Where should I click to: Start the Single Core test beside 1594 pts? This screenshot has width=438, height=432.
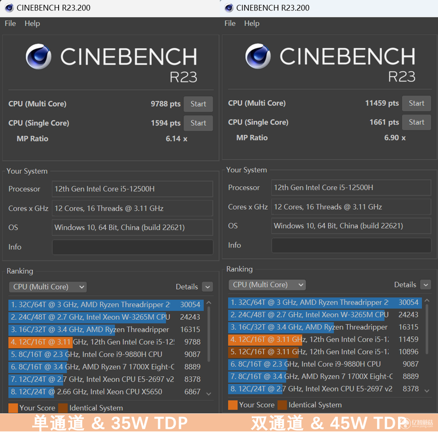[x=198, y=123]
